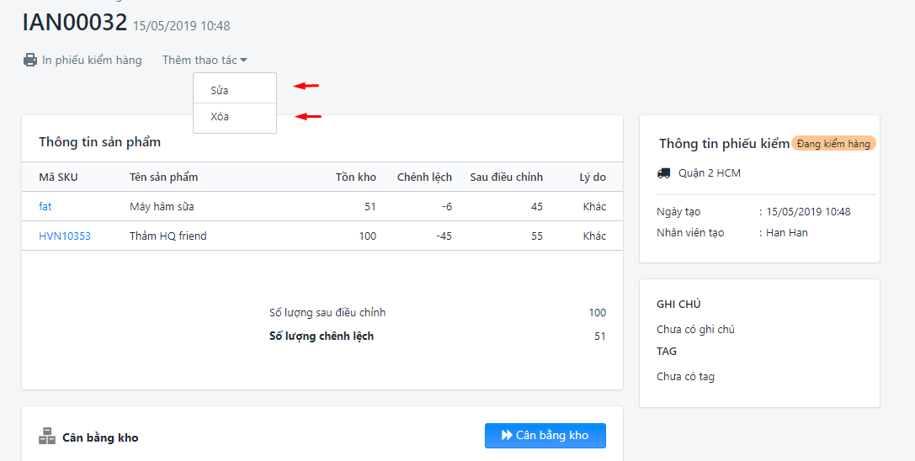
Task: Click the blue Cân bằng kho button
Action: 545,435
